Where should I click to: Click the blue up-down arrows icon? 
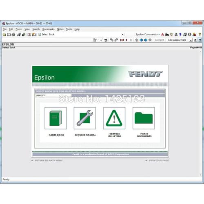point(180,34)
